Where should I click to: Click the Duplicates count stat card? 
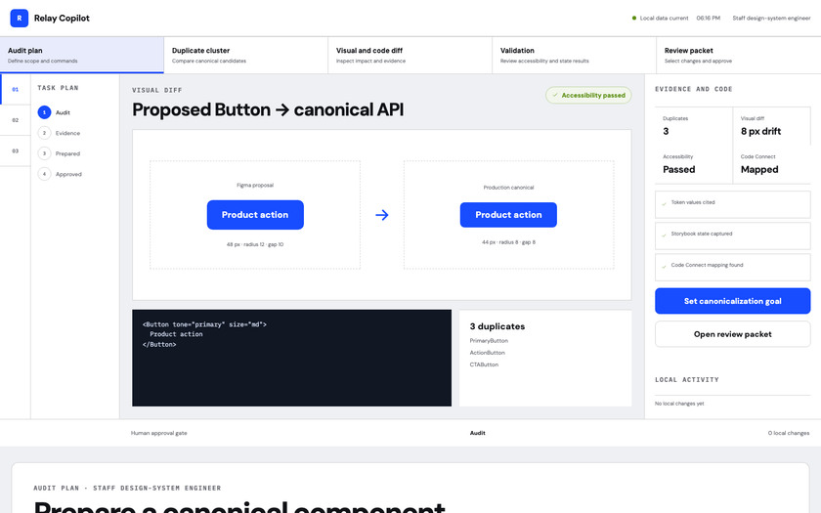(694, 126)
